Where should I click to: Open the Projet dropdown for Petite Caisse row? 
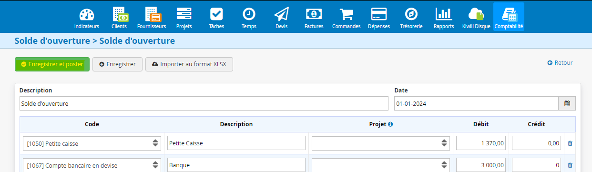380,143
